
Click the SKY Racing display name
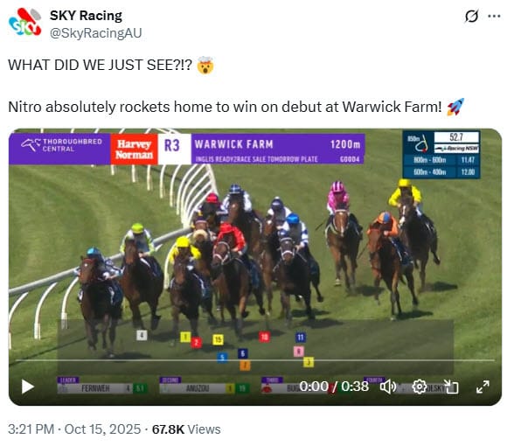86,16
